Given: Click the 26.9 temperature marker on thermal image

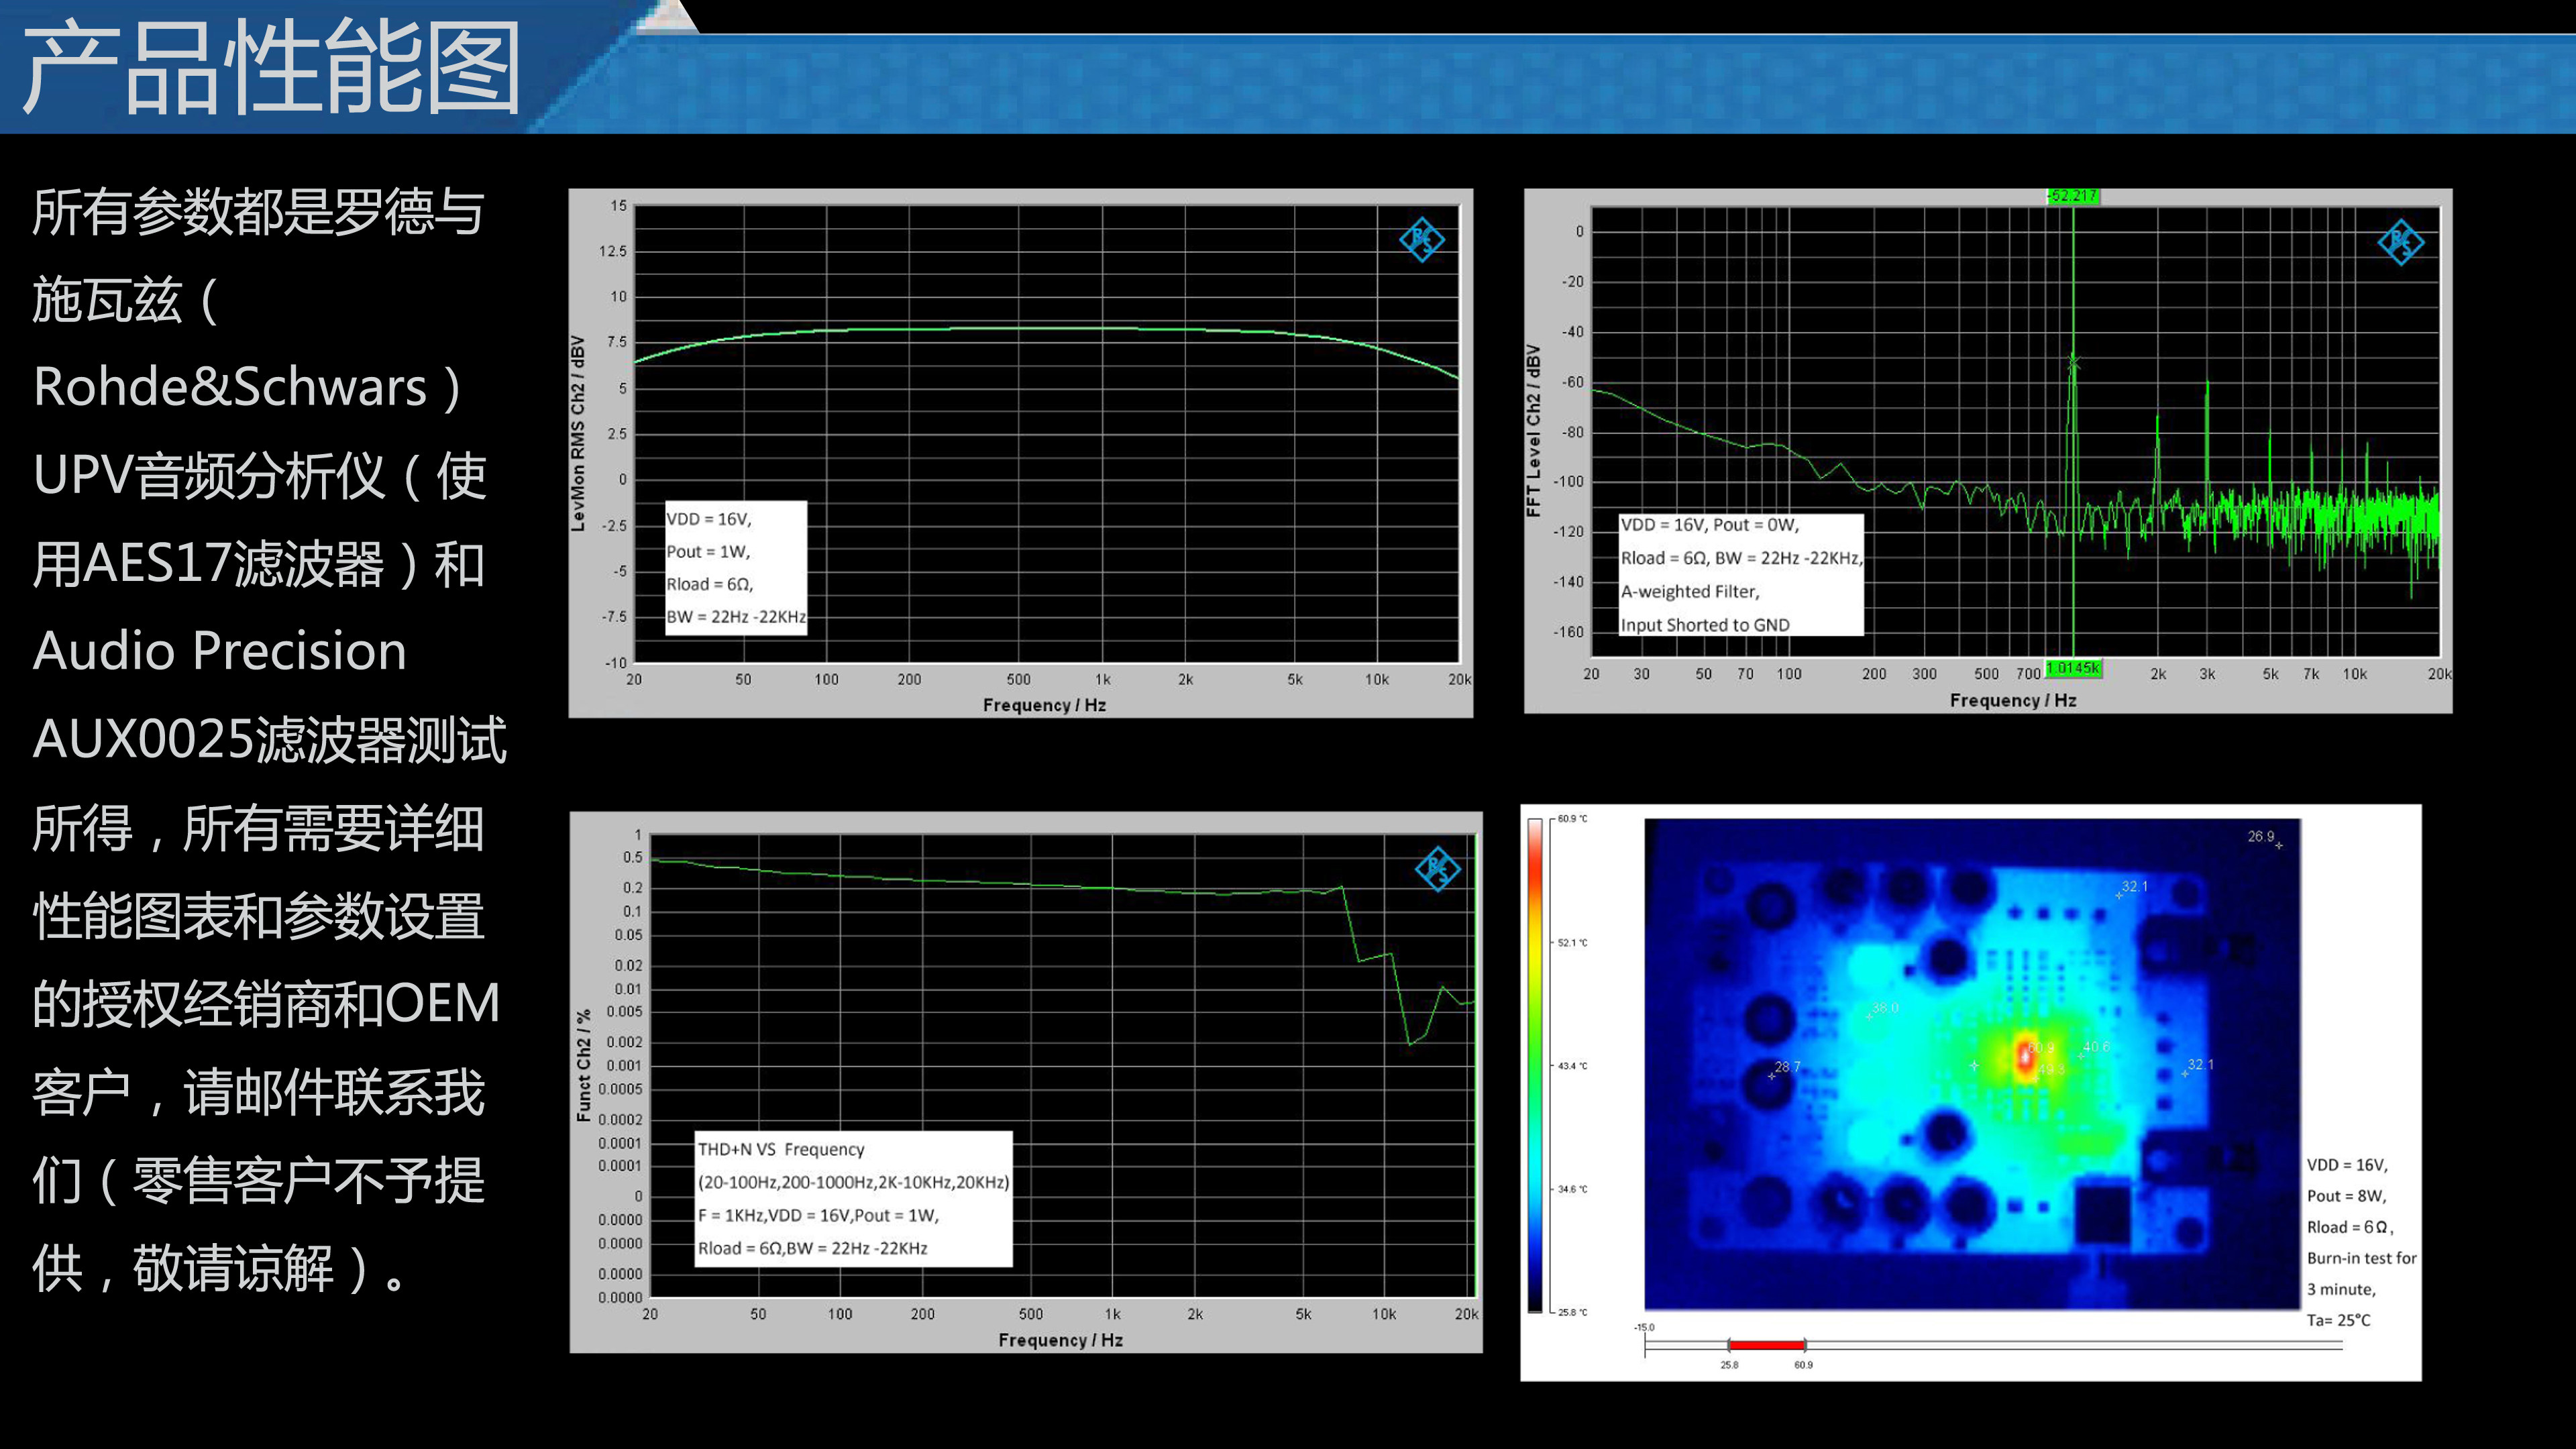Looking at the screenshot, I should [x=2265, y=838].
